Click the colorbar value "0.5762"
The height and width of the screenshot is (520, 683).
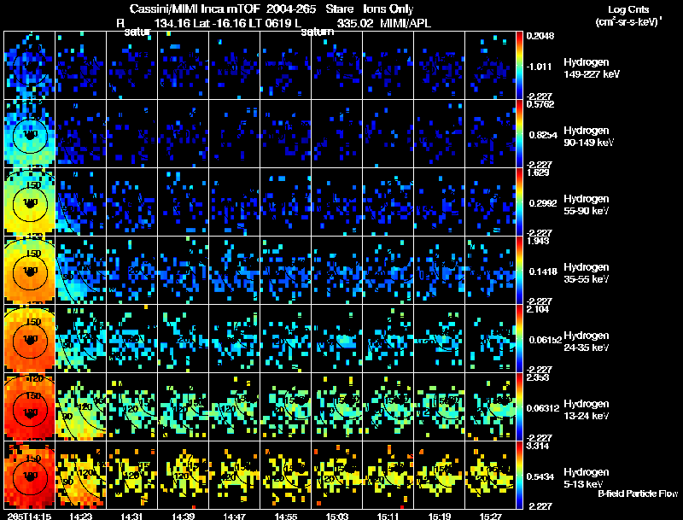[x=540, y=104]
